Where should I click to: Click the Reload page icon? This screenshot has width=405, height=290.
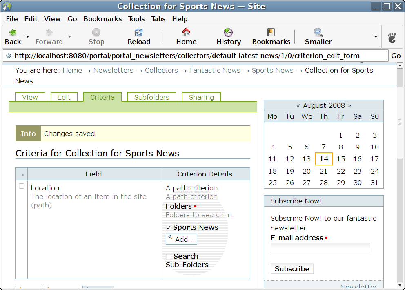(139, 32)
